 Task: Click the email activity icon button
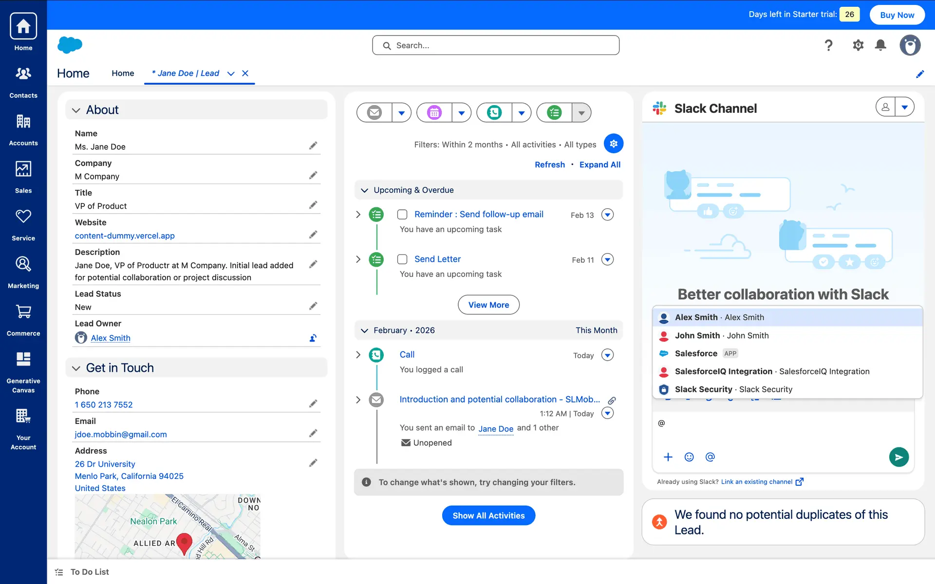click(374, 113)
